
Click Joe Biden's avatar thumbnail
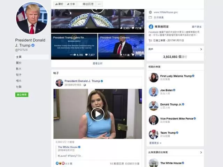pos(154,92)
